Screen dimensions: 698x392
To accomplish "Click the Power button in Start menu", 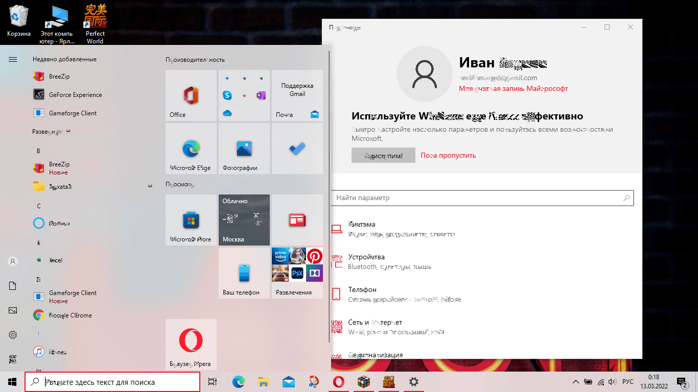I will pyautogui.click(x=13, y=359).
